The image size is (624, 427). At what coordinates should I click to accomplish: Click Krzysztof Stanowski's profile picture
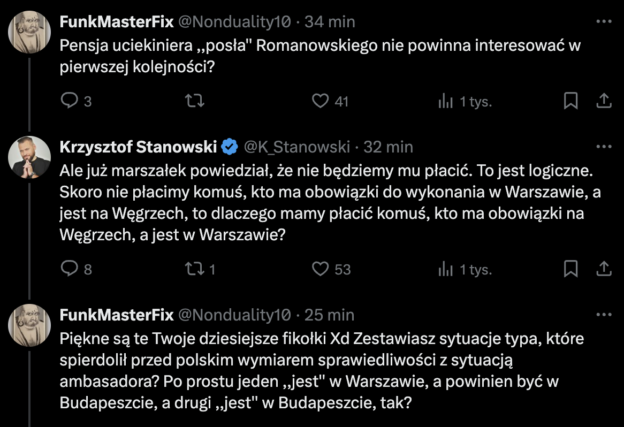pyautogui.click(x=29, y=157)
